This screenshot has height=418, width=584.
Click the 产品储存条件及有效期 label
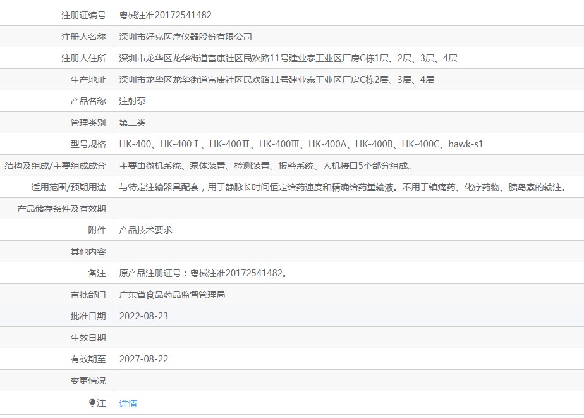[61, 209]
